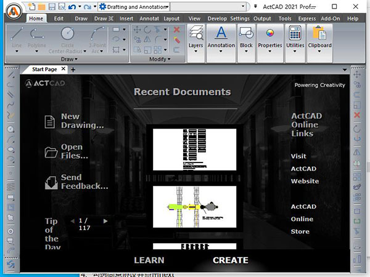Click New Drawing... on the start page
This screenshot has width=370, height=277.
(x=75, y=121)
